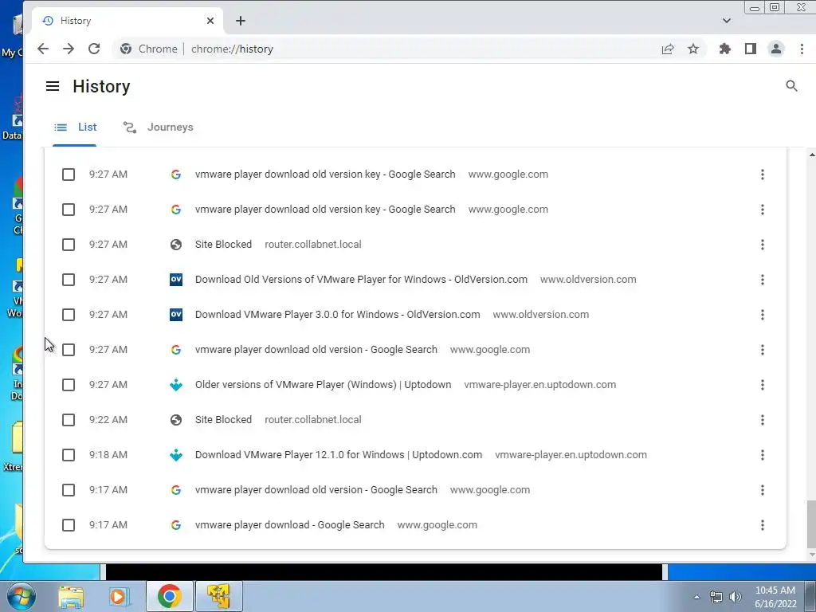Check second 'old version key' search entry
Screen dimensions: 816x612
pyautogui.click(x=69, y=210)
